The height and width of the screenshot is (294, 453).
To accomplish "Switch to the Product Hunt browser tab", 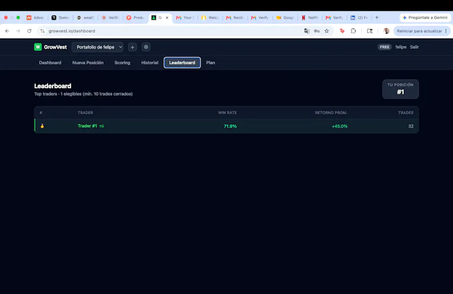I will (x=135, y=18).
